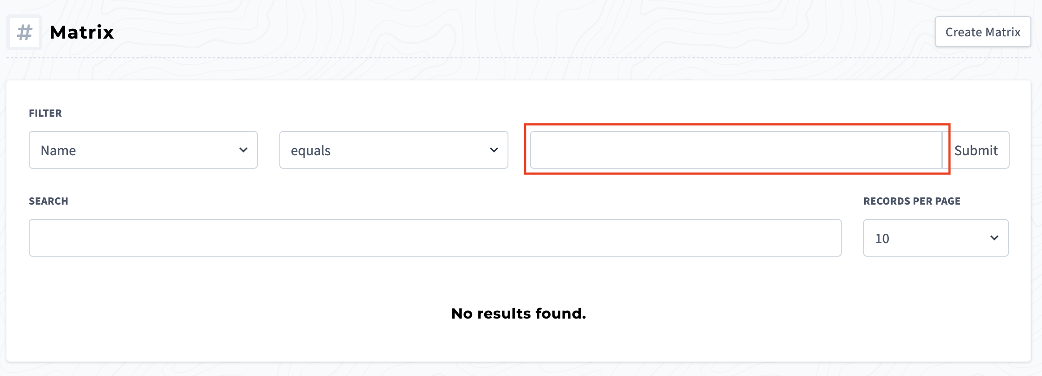Image resolution: width=1042 pixels, height=376 pixels.
Task: Open the Records Per Page selector
Action: click(x=935, y=238)
